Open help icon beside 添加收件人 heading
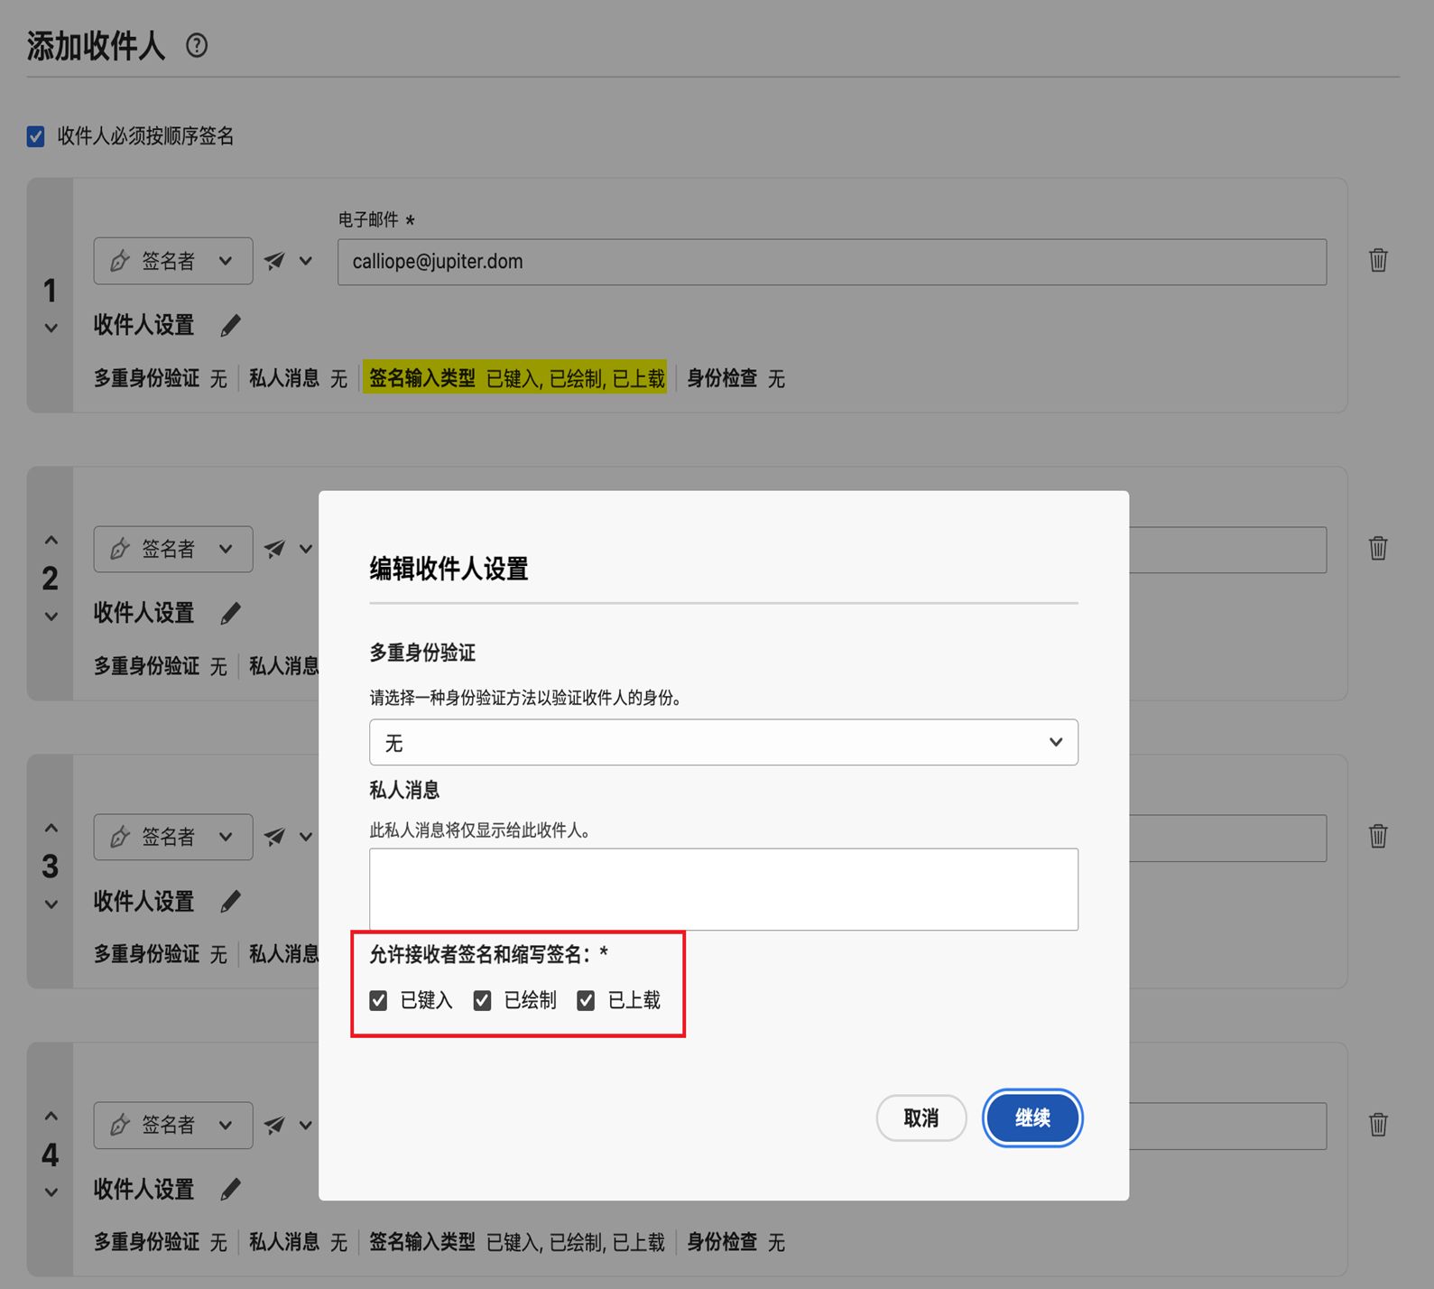Image resolution: width=1434 pixels, height=1289 pixels. 197,45
